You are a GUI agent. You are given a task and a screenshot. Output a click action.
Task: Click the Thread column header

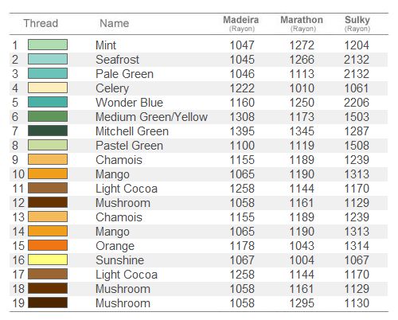(x=41, y=23)
